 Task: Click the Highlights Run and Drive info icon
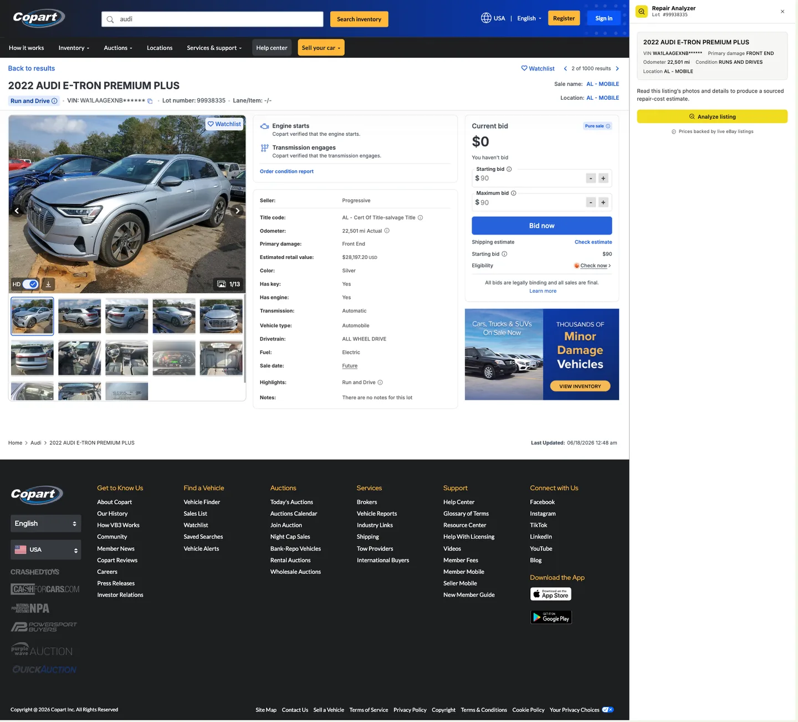[380, 383]
